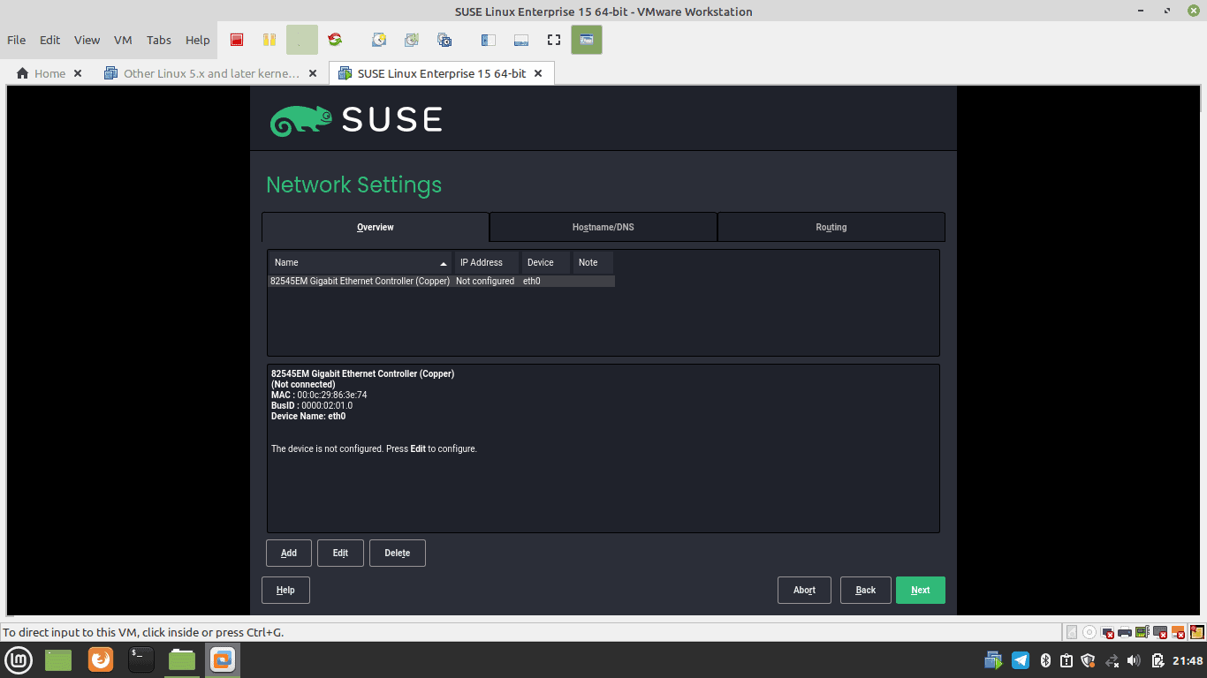Screen dimensions: 1207x678
Task: Click the yellow suspend VM toolbar icon
Action: click(269, 40)
